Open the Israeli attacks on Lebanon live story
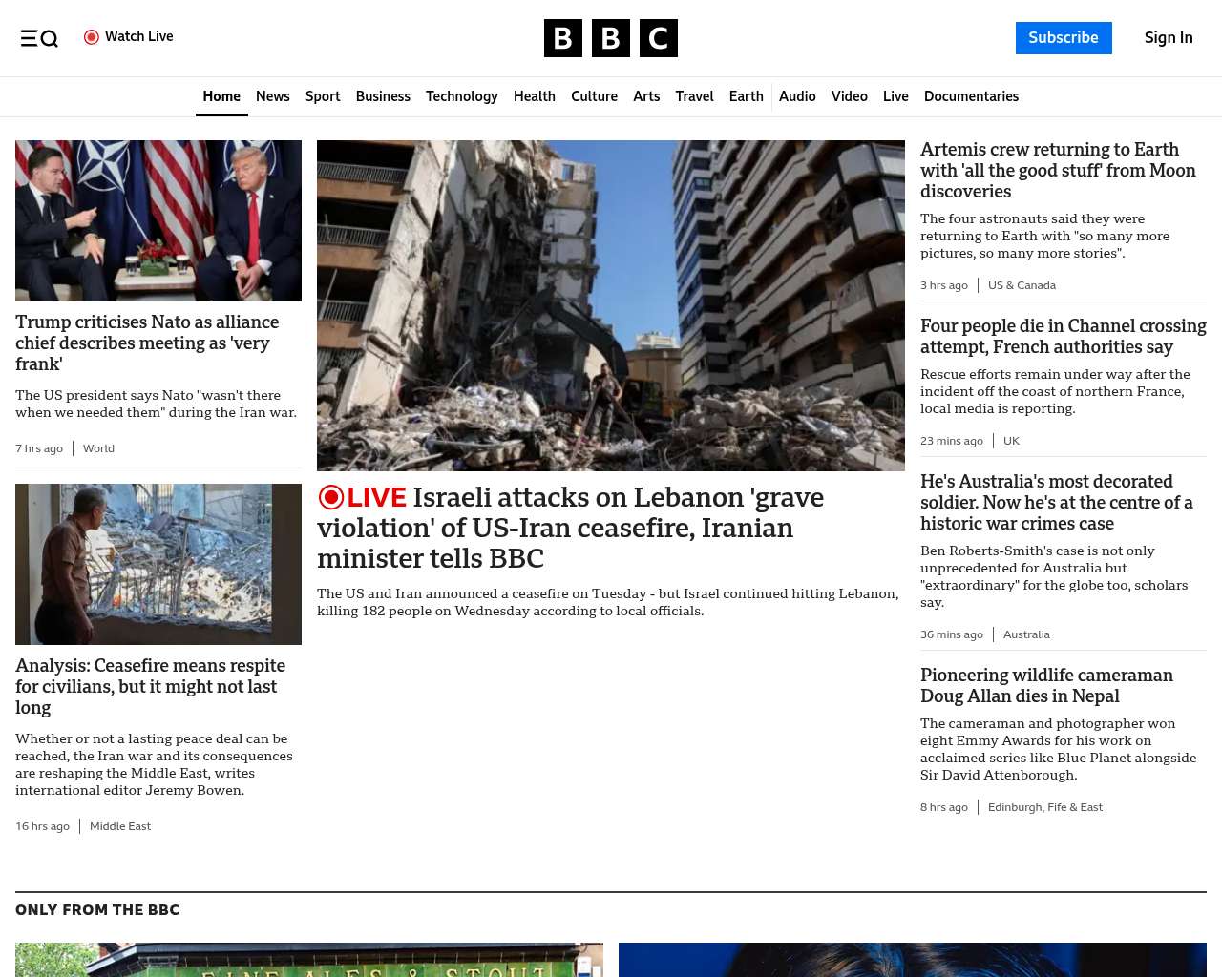 point(570,528)
